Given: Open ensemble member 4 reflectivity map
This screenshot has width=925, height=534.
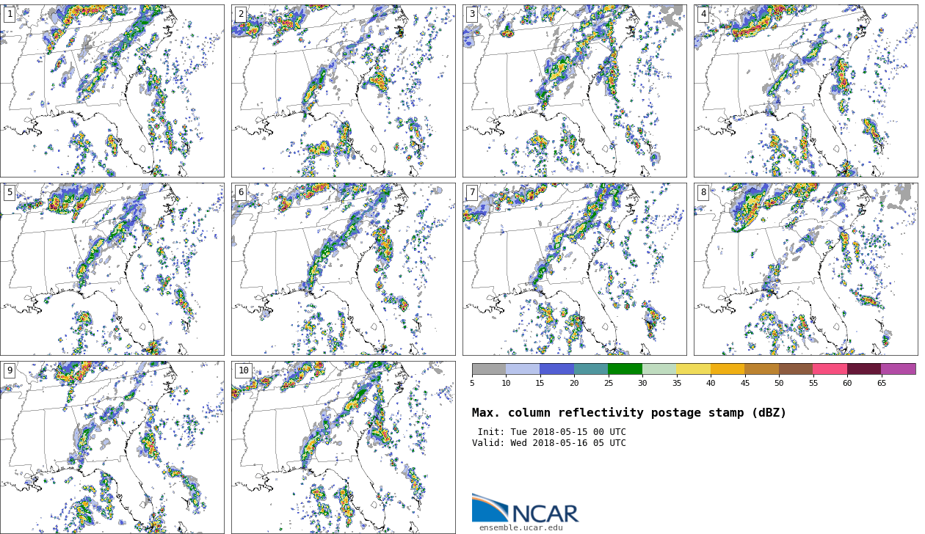Looking at the screenshot, I should point(805,90).
